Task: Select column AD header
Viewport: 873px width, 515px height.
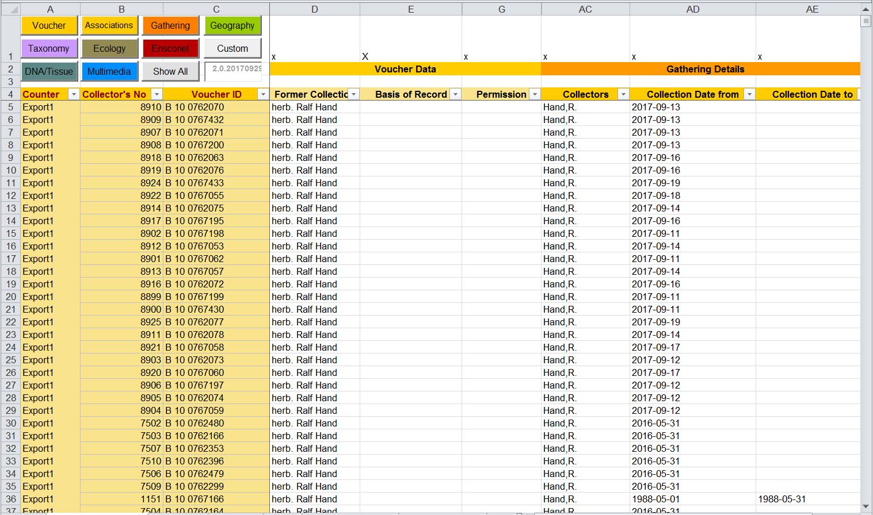Action: pyautogui.click(x=692, y=9)
